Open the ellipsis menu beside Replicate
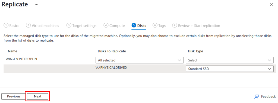Image resolution: width=278 pixels, height=103 pixels. 37,4
